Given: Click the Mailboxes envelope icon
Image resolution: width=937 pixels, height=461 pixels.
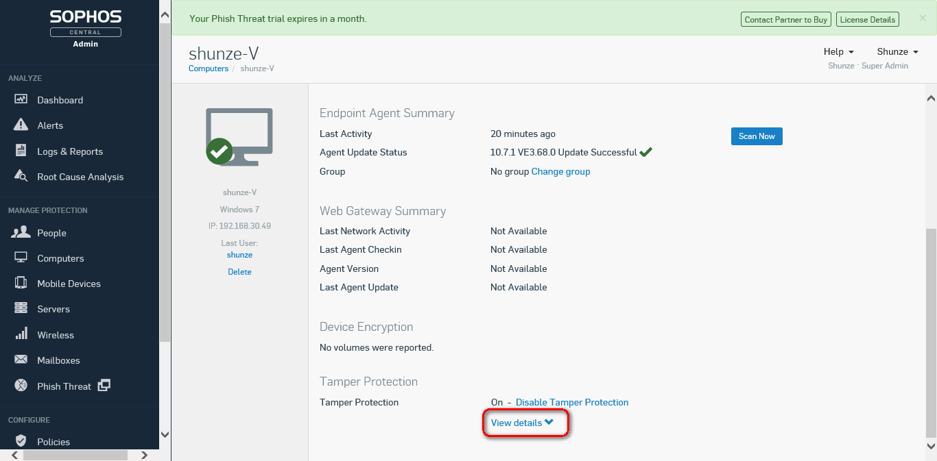Looking at the screenshot, I should [x=21, y=360].
